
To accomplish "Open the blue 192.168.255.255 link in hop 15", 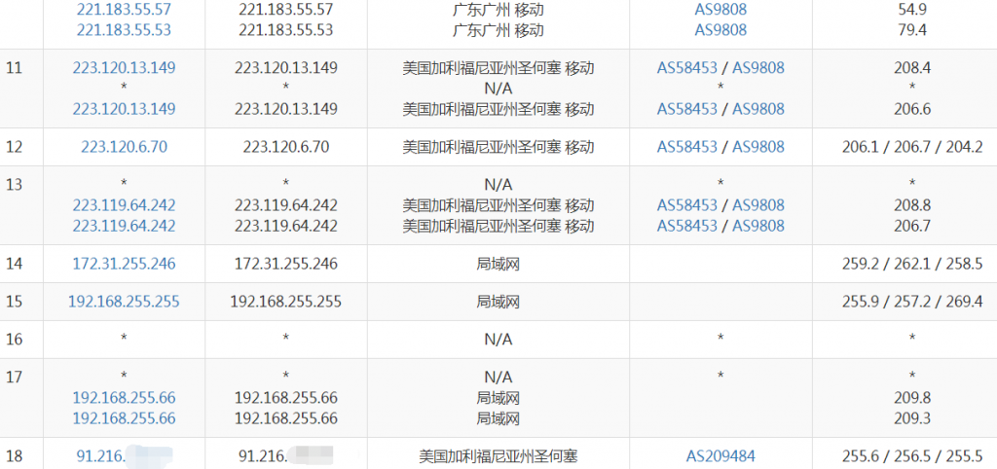I will (124, 302).
